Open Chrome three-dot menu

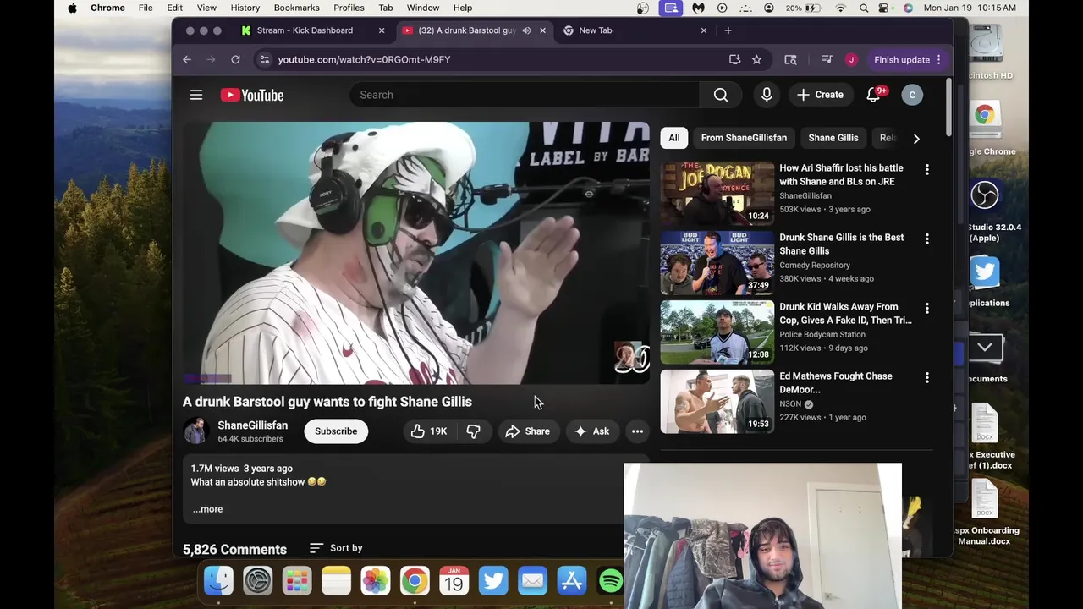938,59
